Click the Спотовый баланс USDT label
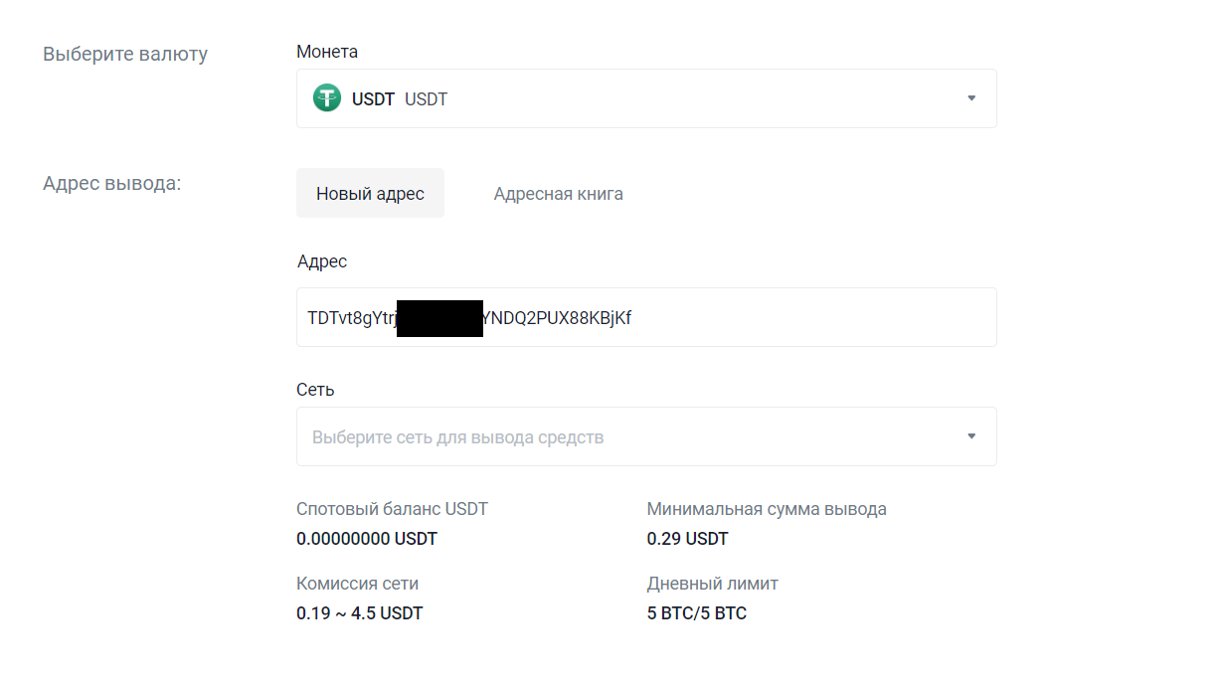The height and width of the screenshot is (684, 1224). point(392,509)
